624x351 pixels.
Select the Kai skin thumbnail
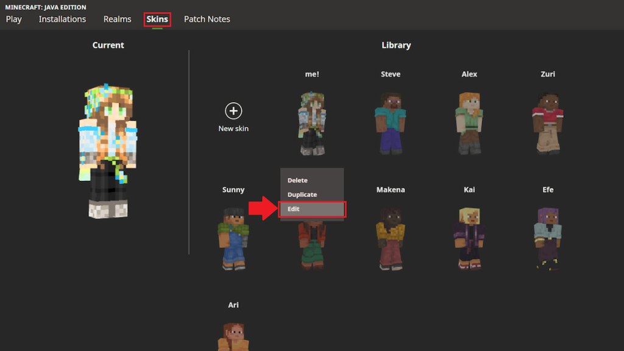point(469,239)
